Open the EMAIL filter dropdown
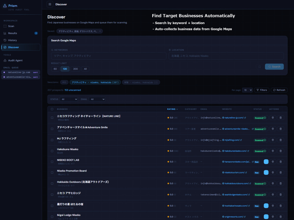This screenshot has width=294, height=220. (x=97, y=99)
